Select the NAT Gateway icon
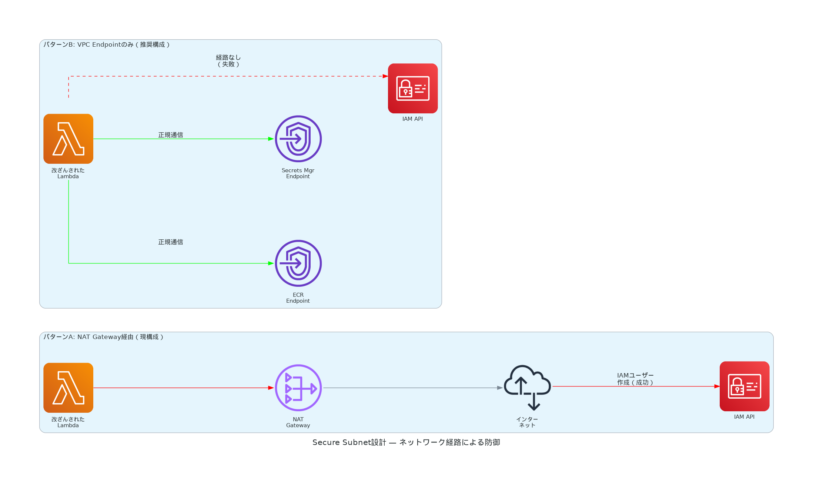Viewport: 813px width, 485px height. (x=298, y=388)
